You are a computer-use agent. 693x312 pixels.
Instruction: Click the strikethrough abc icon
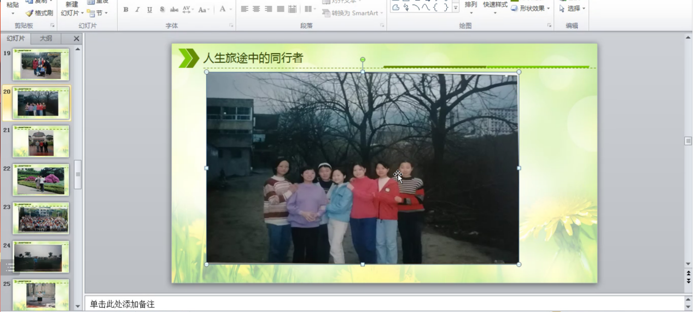coord(174,9)
